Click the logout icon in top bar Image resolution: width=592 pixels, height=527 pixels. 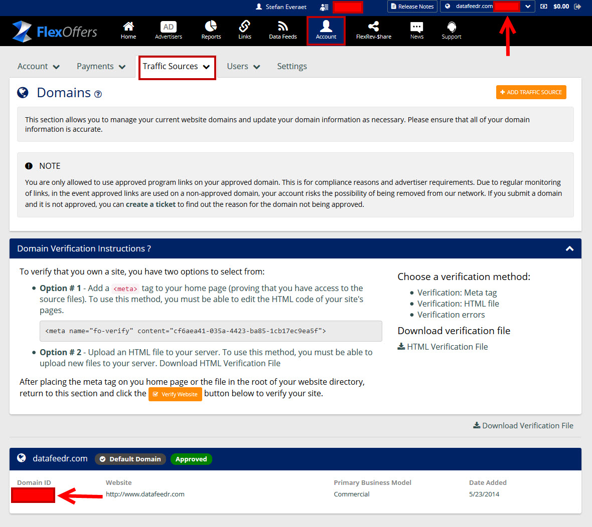point(577,7)
